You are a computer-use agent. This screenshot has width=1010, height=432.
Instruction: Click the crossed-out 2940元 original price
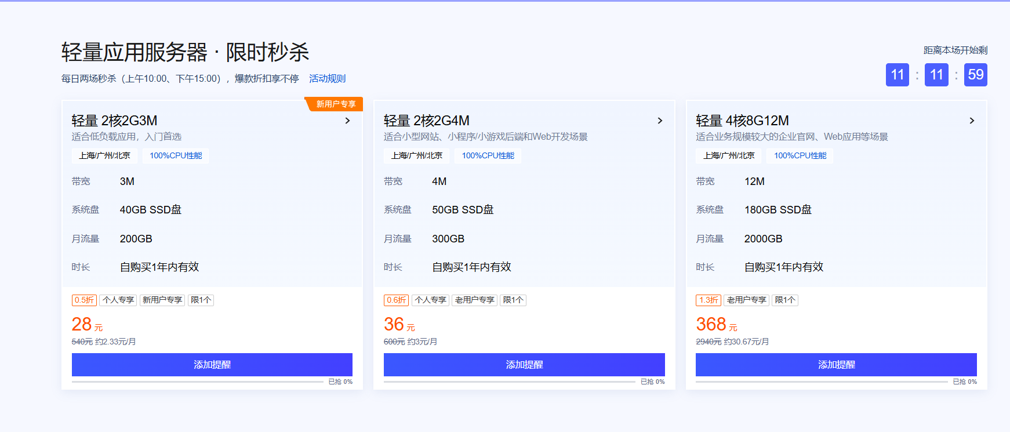click(x=709, y=342)
